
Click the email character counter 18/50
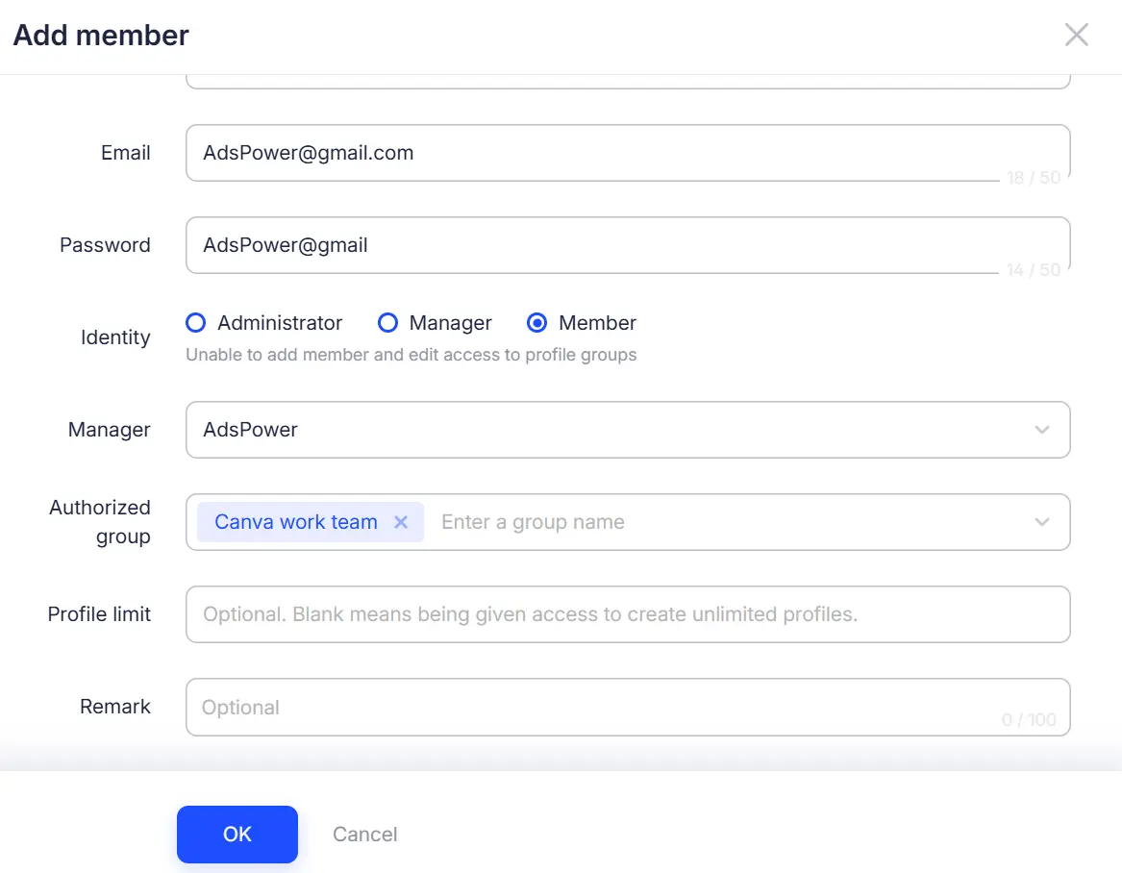[1035, 177]
